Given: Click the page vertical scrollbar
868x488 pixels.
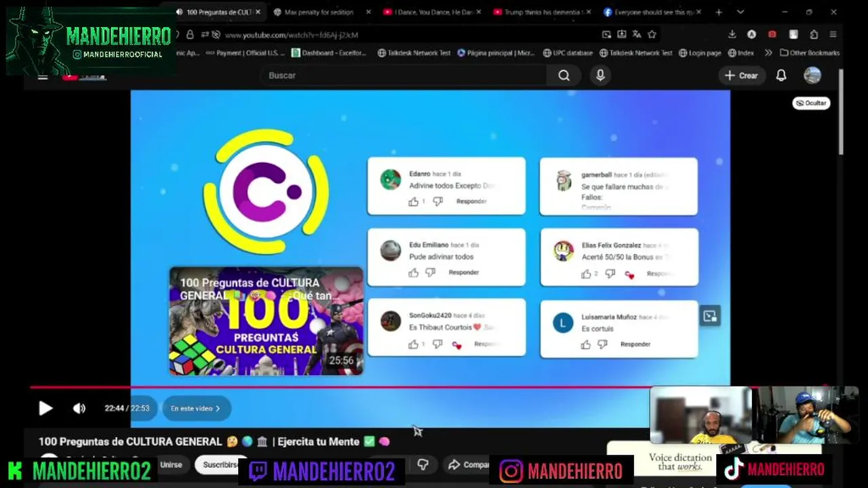Looking at the screenshot, I should (x=842, y=112).
